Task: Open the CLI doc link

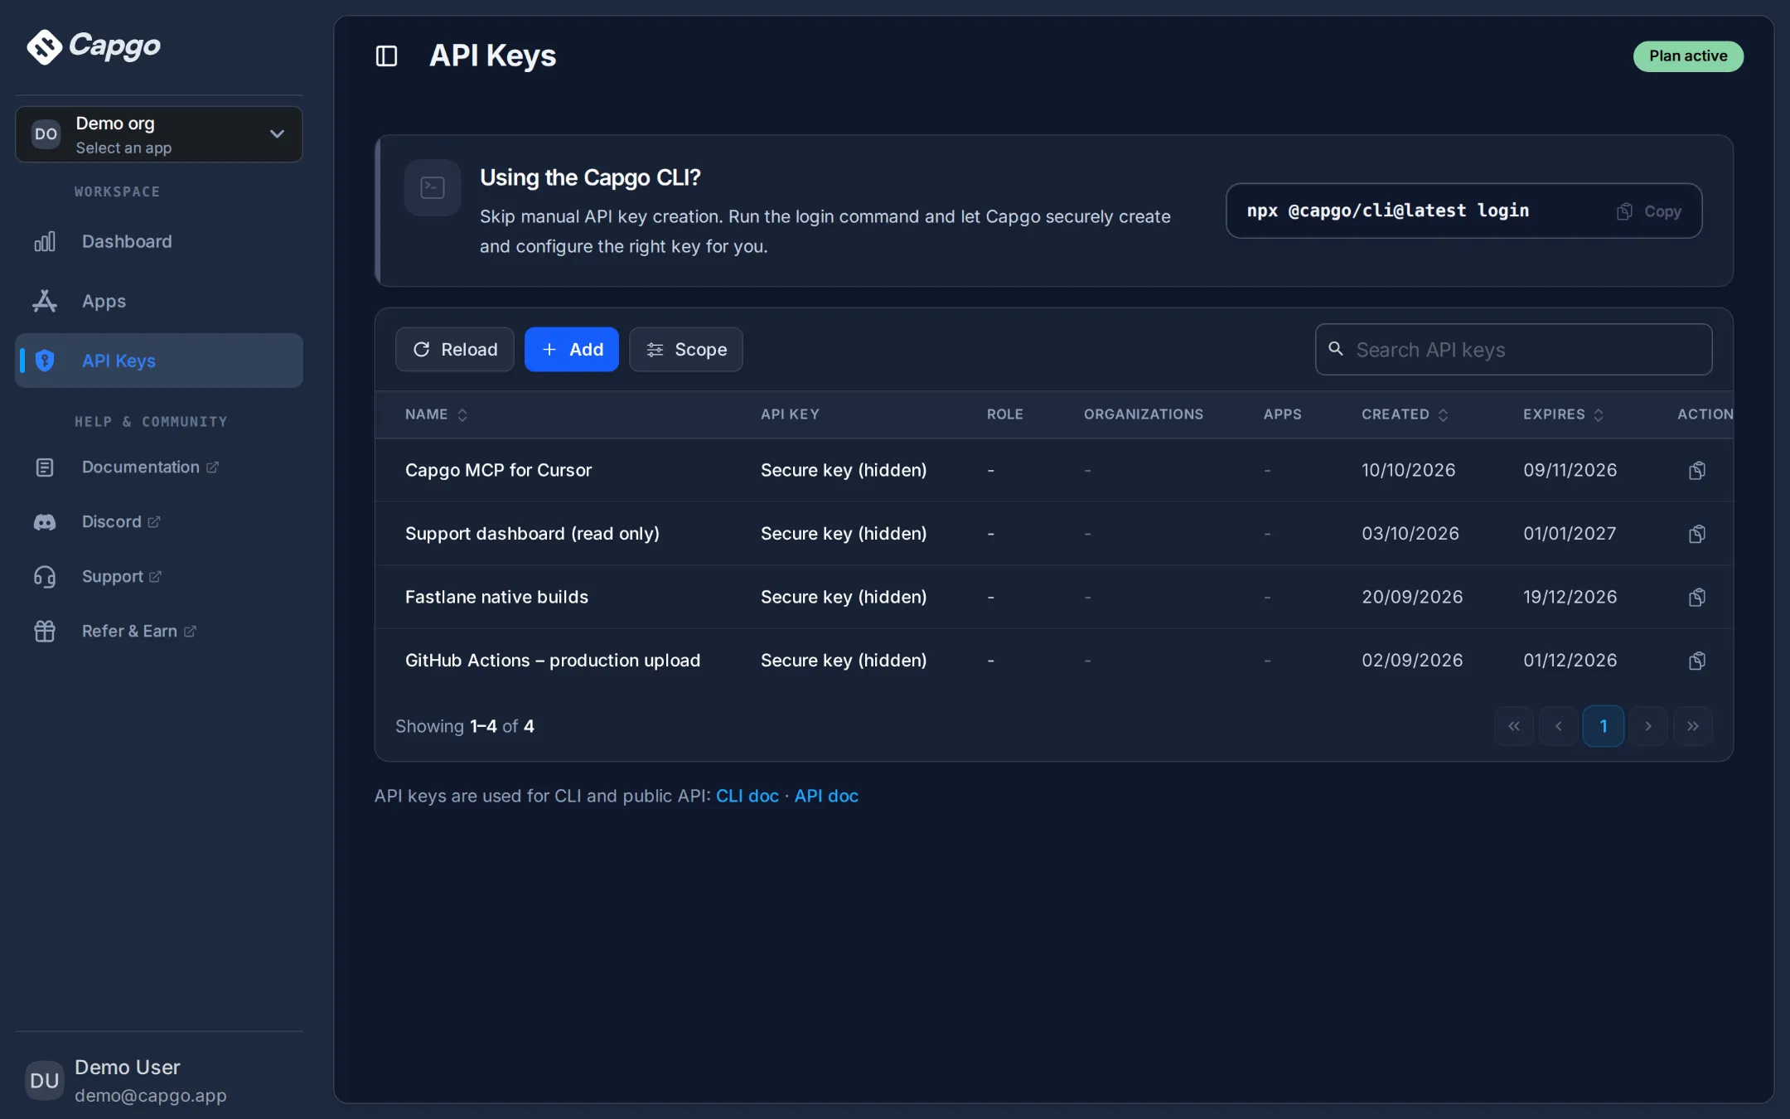Action: coord(747,796)
